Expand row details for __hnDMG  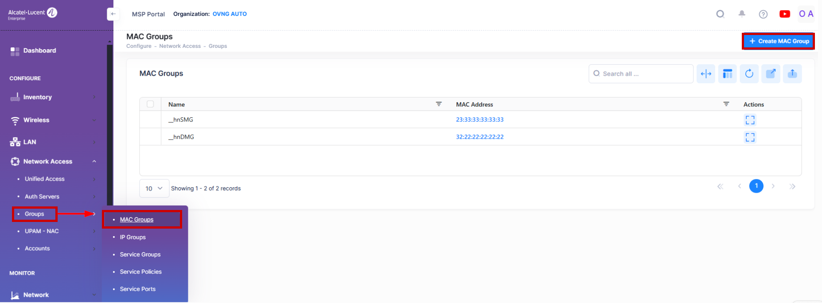(750, 137)
